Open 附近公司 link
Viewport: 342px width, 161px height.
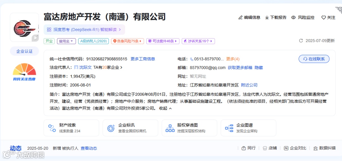click(x=249, y=85)
